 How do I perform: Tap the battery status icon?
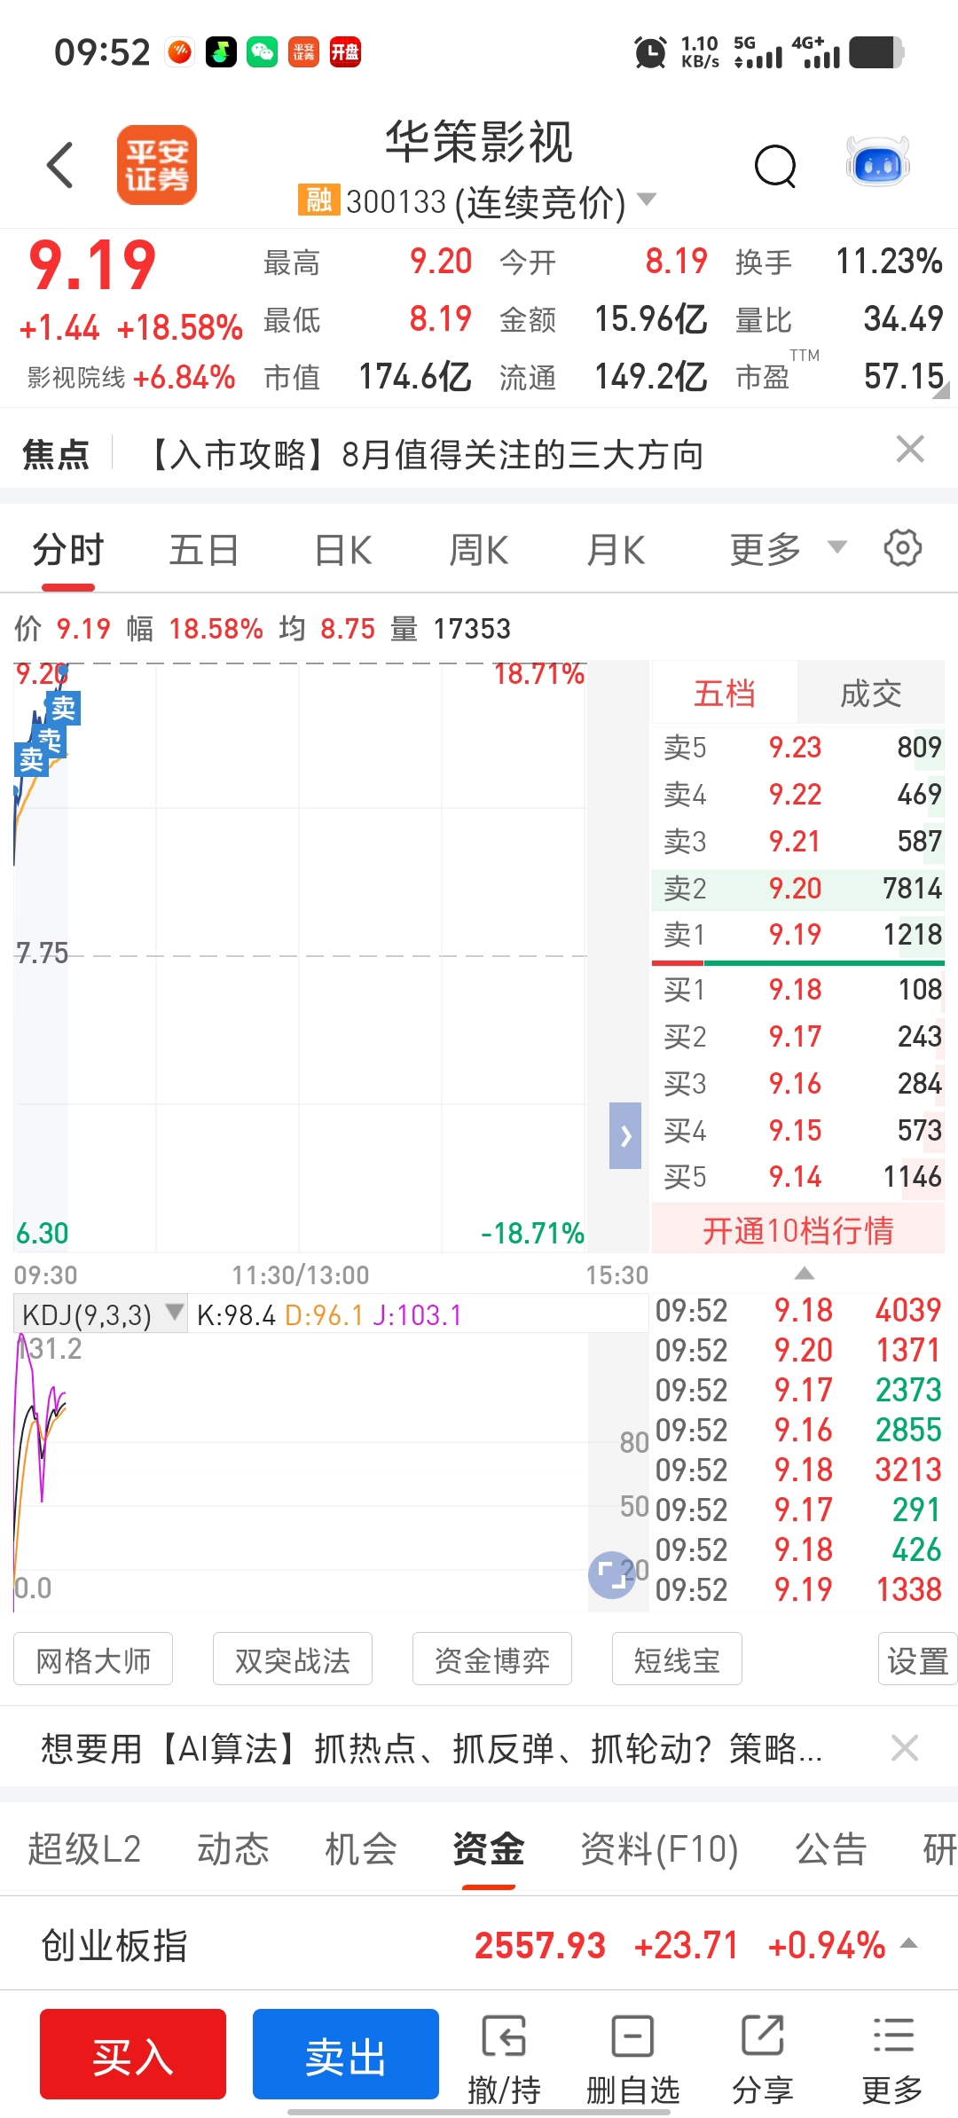tap(876, 52)
